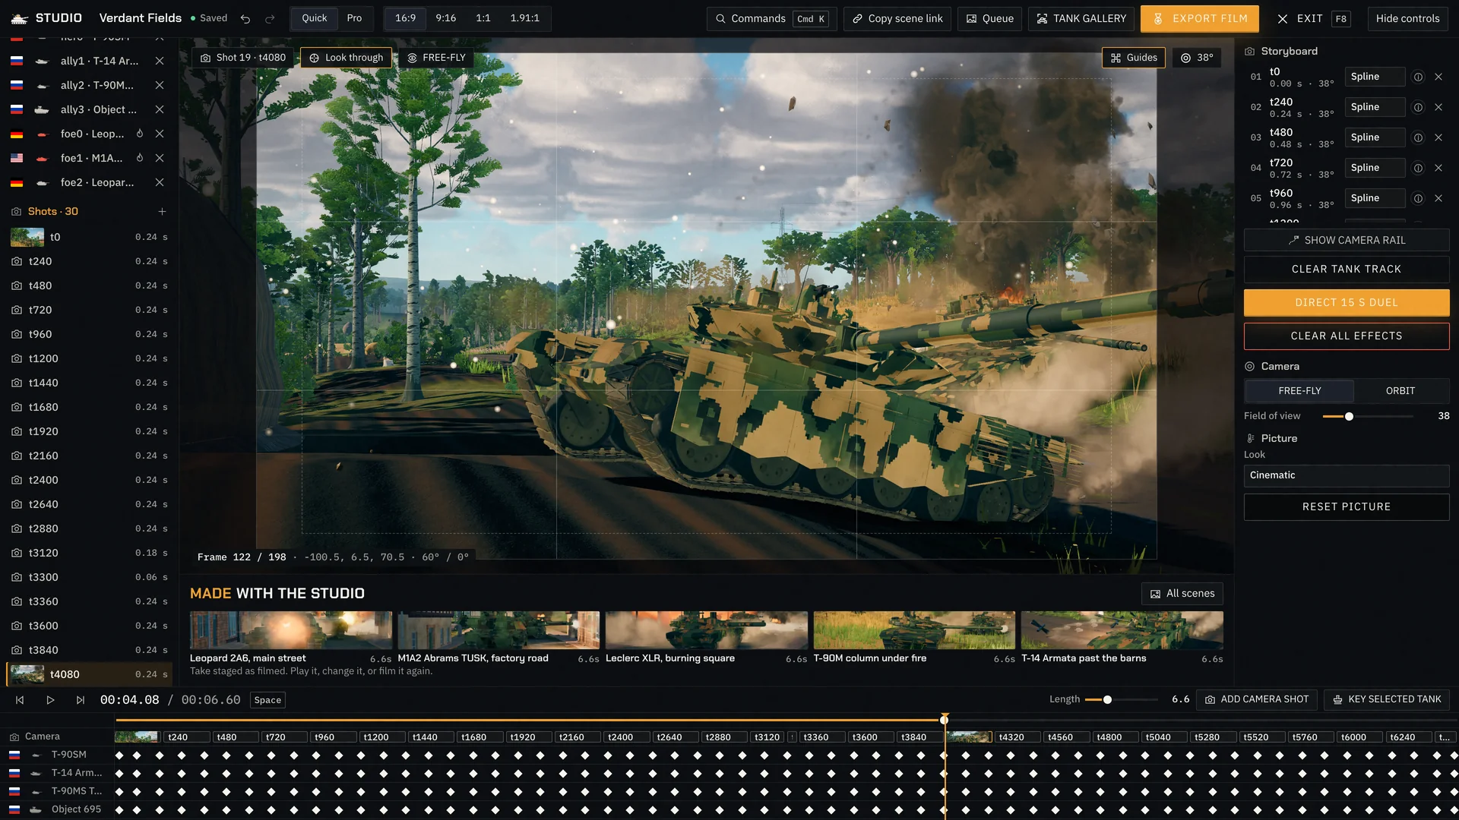Choose Quick mode tab
The height and width of the screenshot is (820, 1459).
coord(314,18)
